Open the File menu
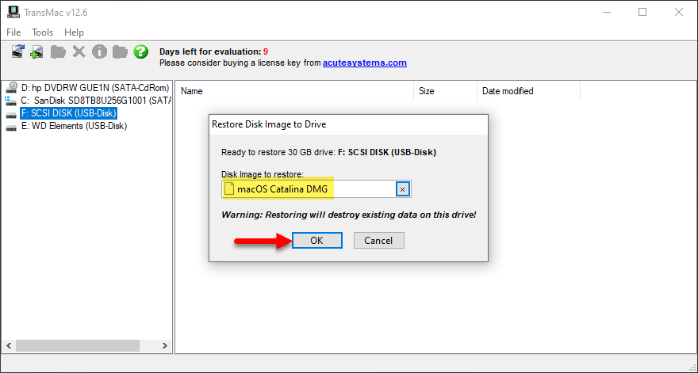This screenshot has height=373, width=698. click(13, 32)
